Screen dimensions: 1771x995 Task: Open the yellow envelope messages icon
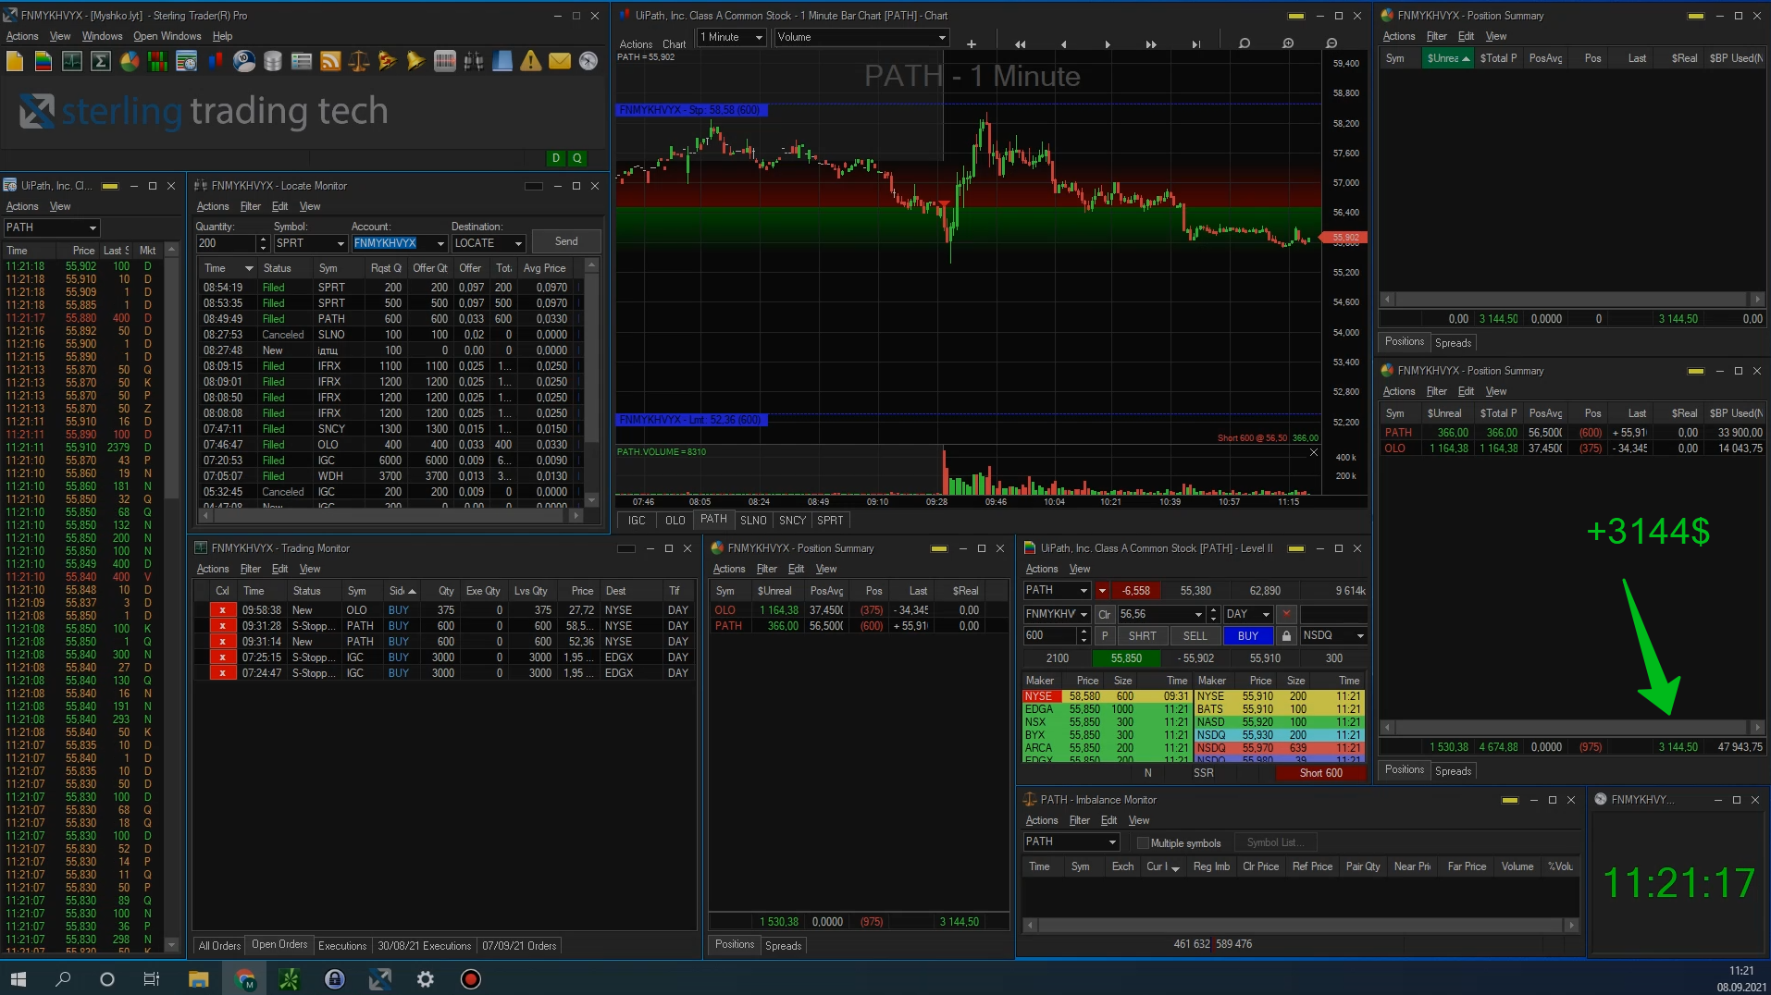[560, 62]
